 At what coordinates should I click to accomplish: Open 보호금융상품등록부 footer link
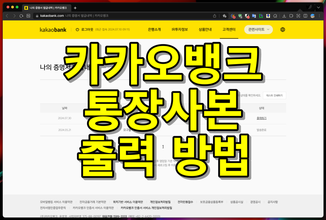[x=212, y=202]
